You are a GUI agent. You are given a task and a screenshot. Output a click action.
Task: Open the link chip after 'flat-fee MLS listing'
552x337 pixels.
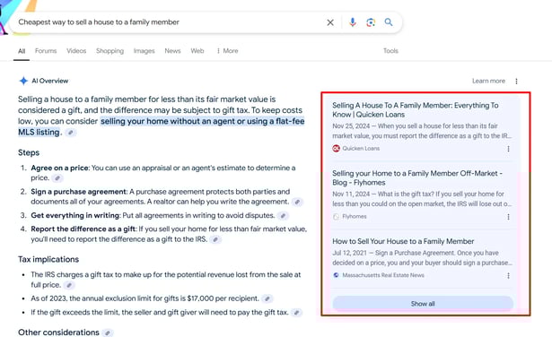71,133
